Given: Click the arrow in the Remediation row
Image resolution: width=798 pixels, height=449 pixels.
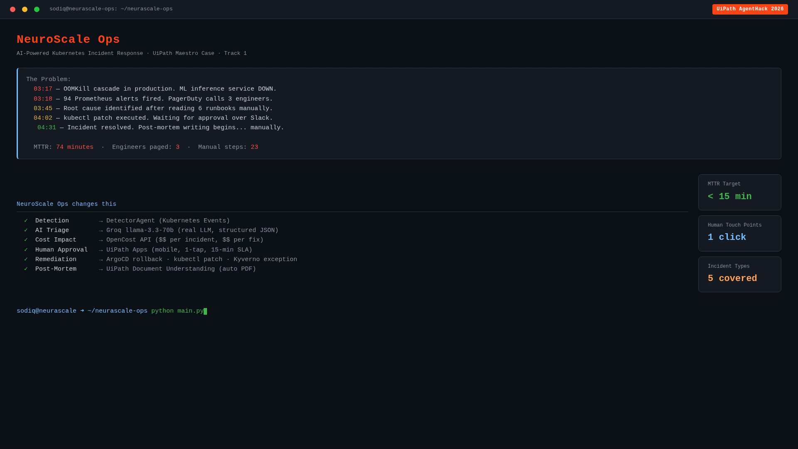Looking at the screenshot, I should (x=101, y=260).
